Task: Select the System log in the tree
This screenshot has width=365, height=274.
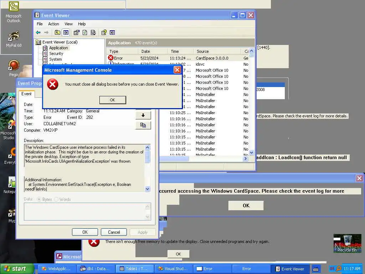Action: click(x=55, y=59)
